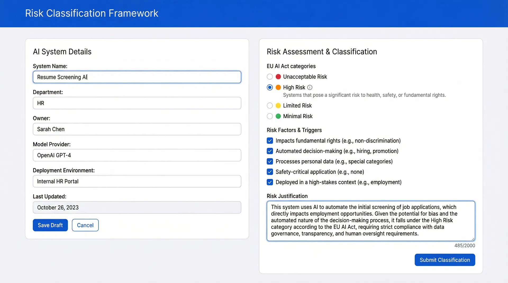Viewport: 508px width, 283px height.
Task: Click inside the Risk Justification text area
Action: click(370, 220)
